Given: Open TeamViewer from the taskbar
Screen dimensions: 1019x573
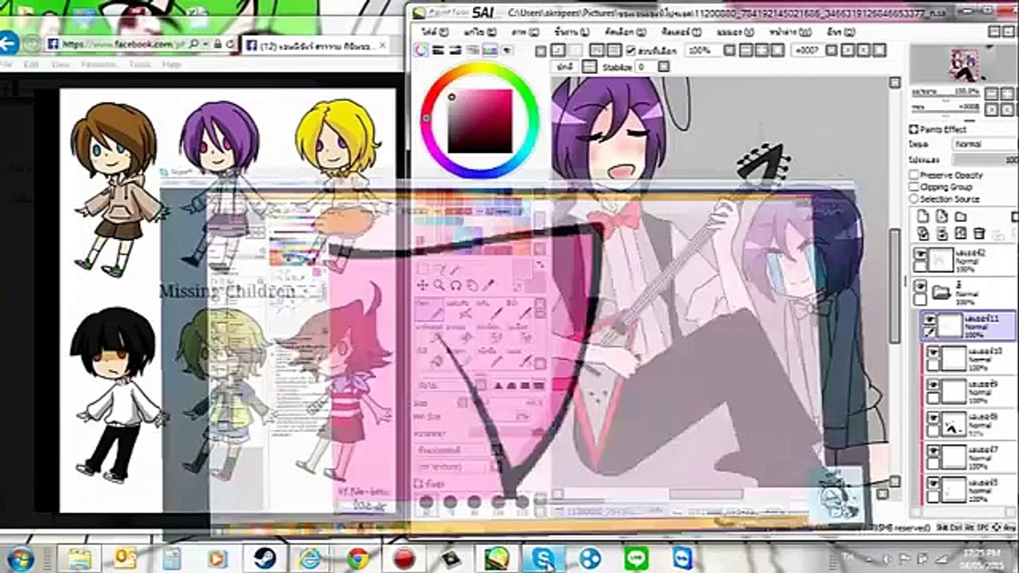Looking at the screenshot, I should tap(682, 558).
